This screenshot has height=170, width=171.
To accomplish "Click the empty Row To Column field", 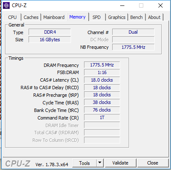I will [x=102, y=140].
